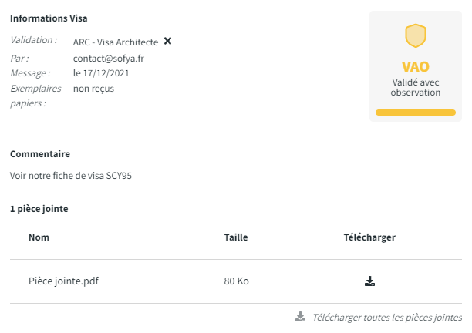Click the yellow shield icon
The image size is (472, 333).
pyautogui.click(x=416, y=35)
